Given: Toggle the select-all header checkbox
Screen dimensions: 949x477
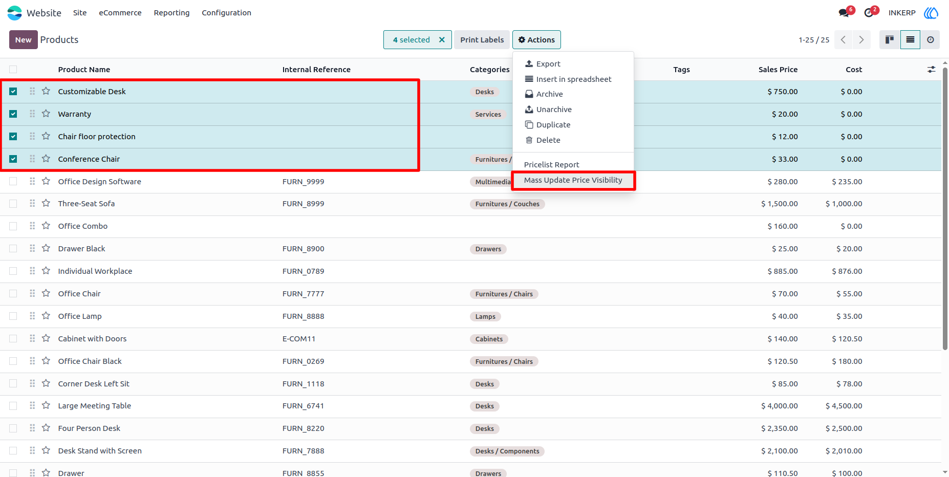Looking at the screenshot, I should (x=13, y=70).
